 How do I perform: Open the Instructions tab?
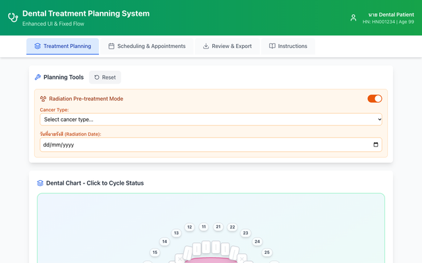tap(288, 46)
